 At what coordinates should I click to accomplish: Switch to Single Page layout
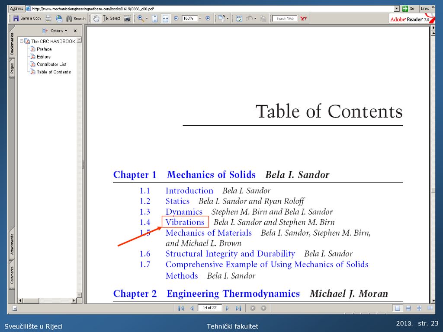[398, 308]
